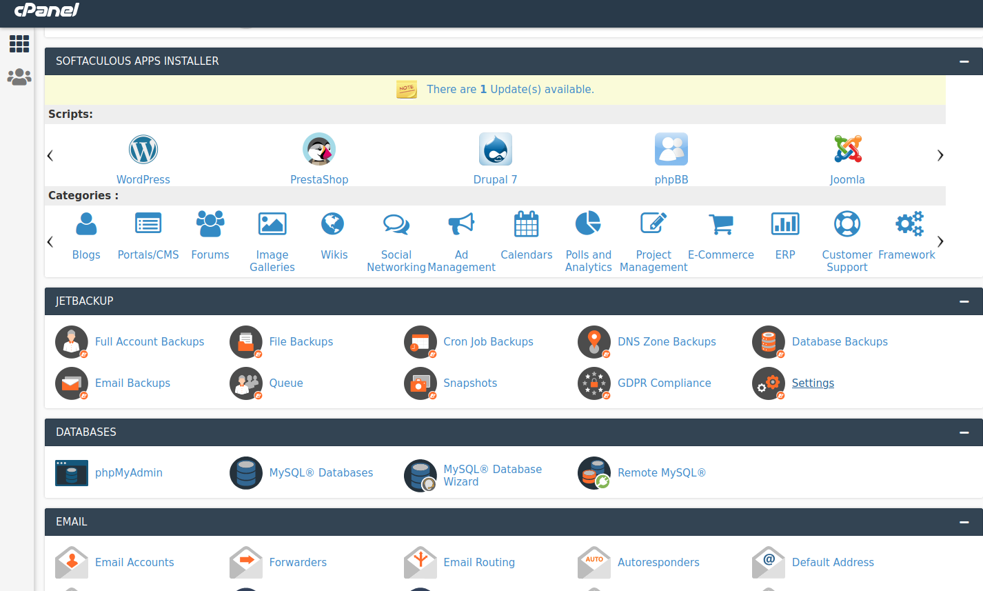The width and height of the screenshot is (983, 591).
Task: Click the JetBackup Settings gear icon
Action: 769,383
